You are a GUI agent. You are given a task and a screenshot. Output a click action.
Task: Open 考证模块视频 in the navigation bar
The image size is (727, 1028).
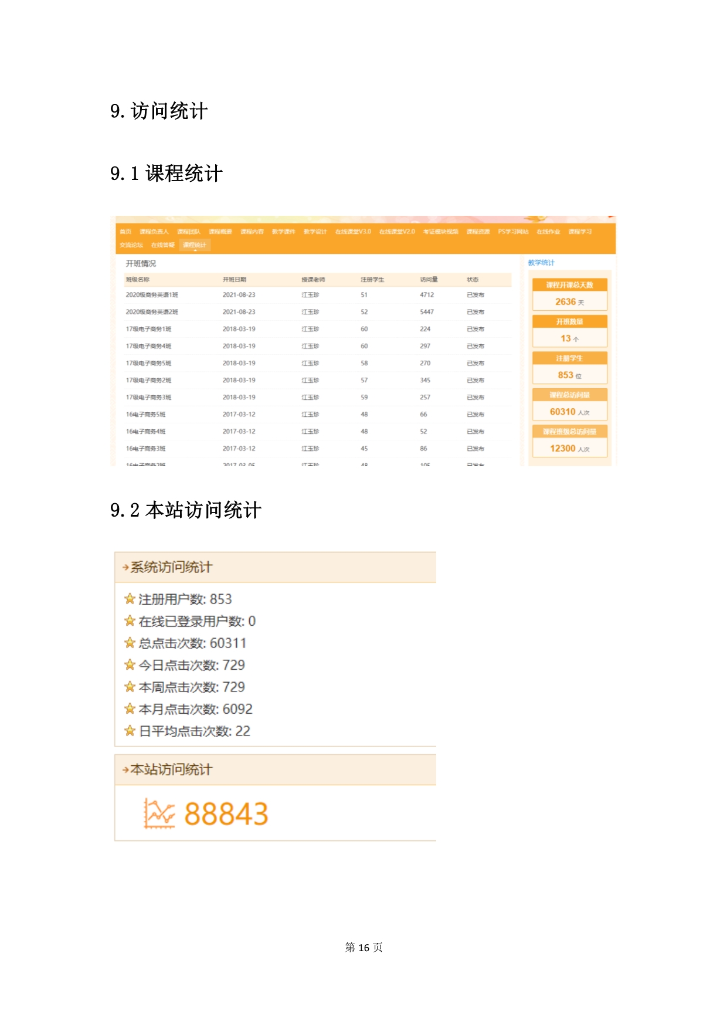pyautogui.click(x=441, y=232)
